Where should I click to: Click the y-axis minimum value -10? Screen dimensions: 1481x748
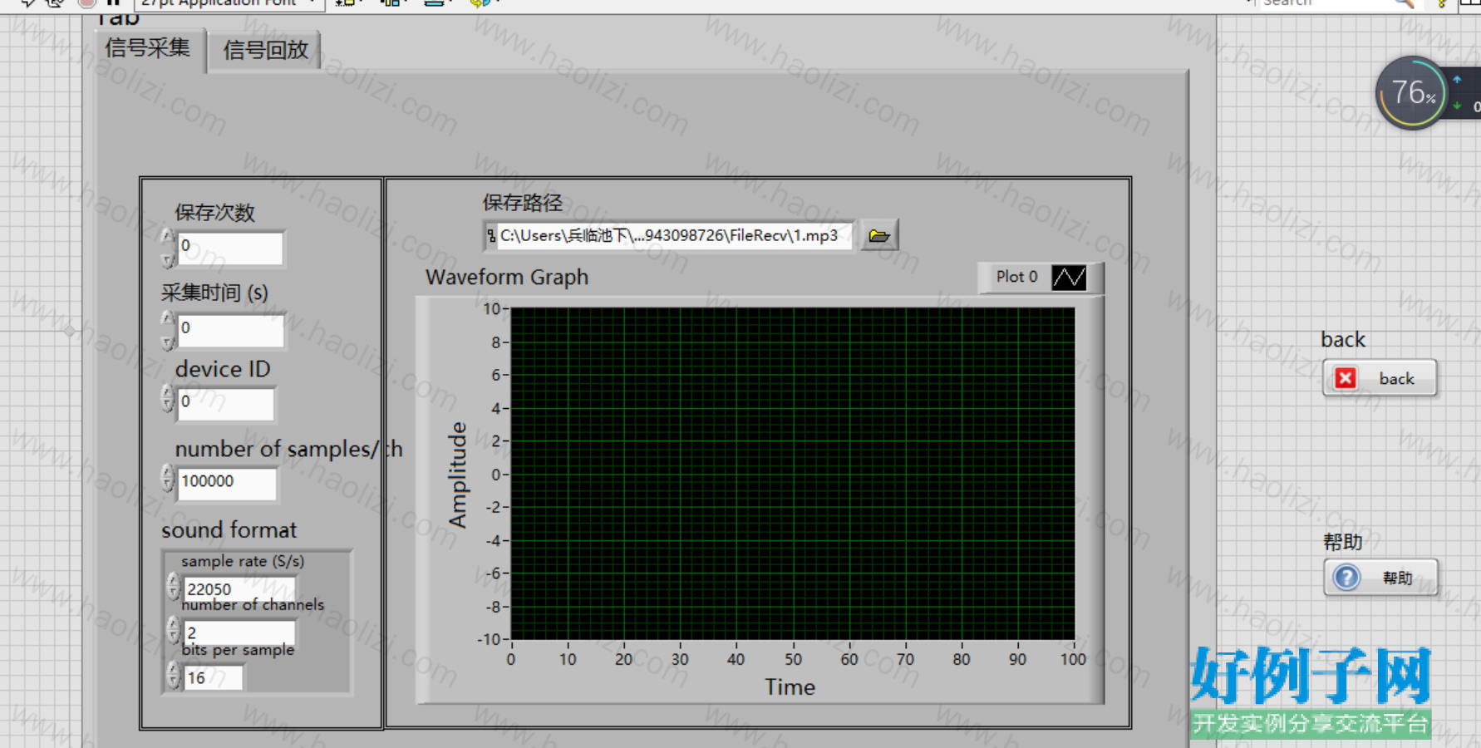tap(488, 639)
